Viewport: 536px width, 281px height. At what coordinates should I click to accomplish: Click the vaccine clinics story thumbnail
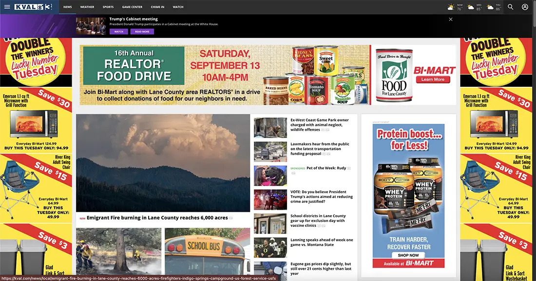point(270,223)
